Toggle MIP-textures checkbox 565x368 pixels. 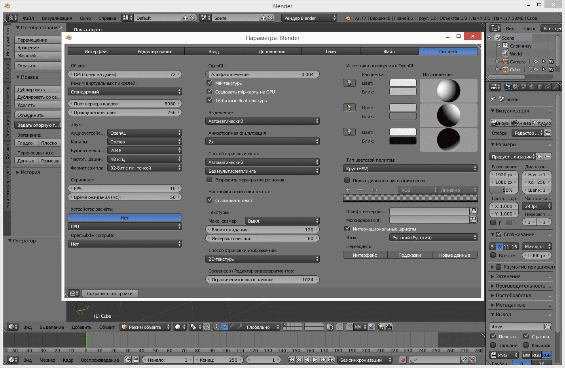[x=210, y=83]
